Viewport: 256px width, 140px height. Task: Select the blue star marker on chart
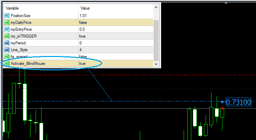[x=222, y=102]
